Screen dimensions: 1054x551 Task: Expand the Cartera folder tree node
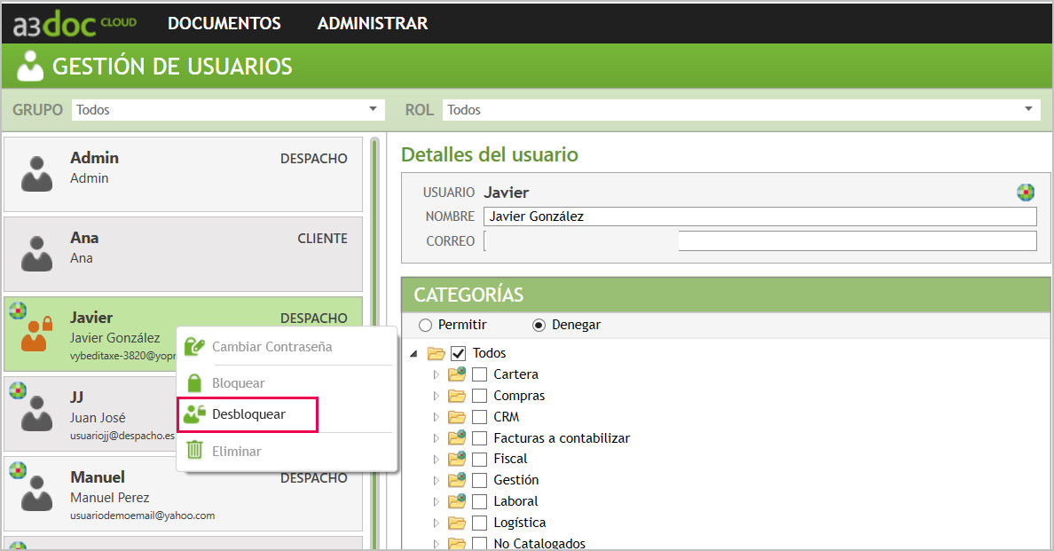pos(436,374)
